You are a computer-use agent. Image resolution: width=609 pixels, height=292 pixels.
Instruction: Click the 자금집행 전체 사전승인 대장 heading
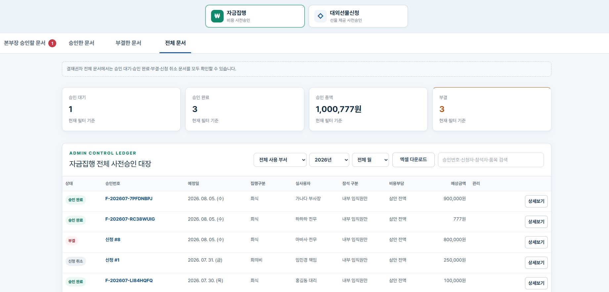point(110,164)
